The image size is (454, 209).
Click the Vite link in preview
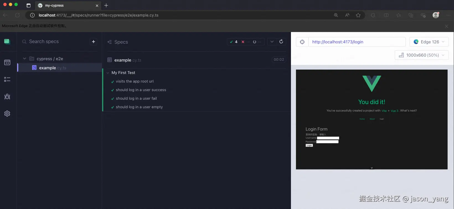384,111
